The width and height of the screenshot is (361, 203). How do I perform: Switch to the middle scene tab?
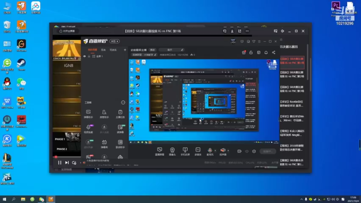coord(103,50)
